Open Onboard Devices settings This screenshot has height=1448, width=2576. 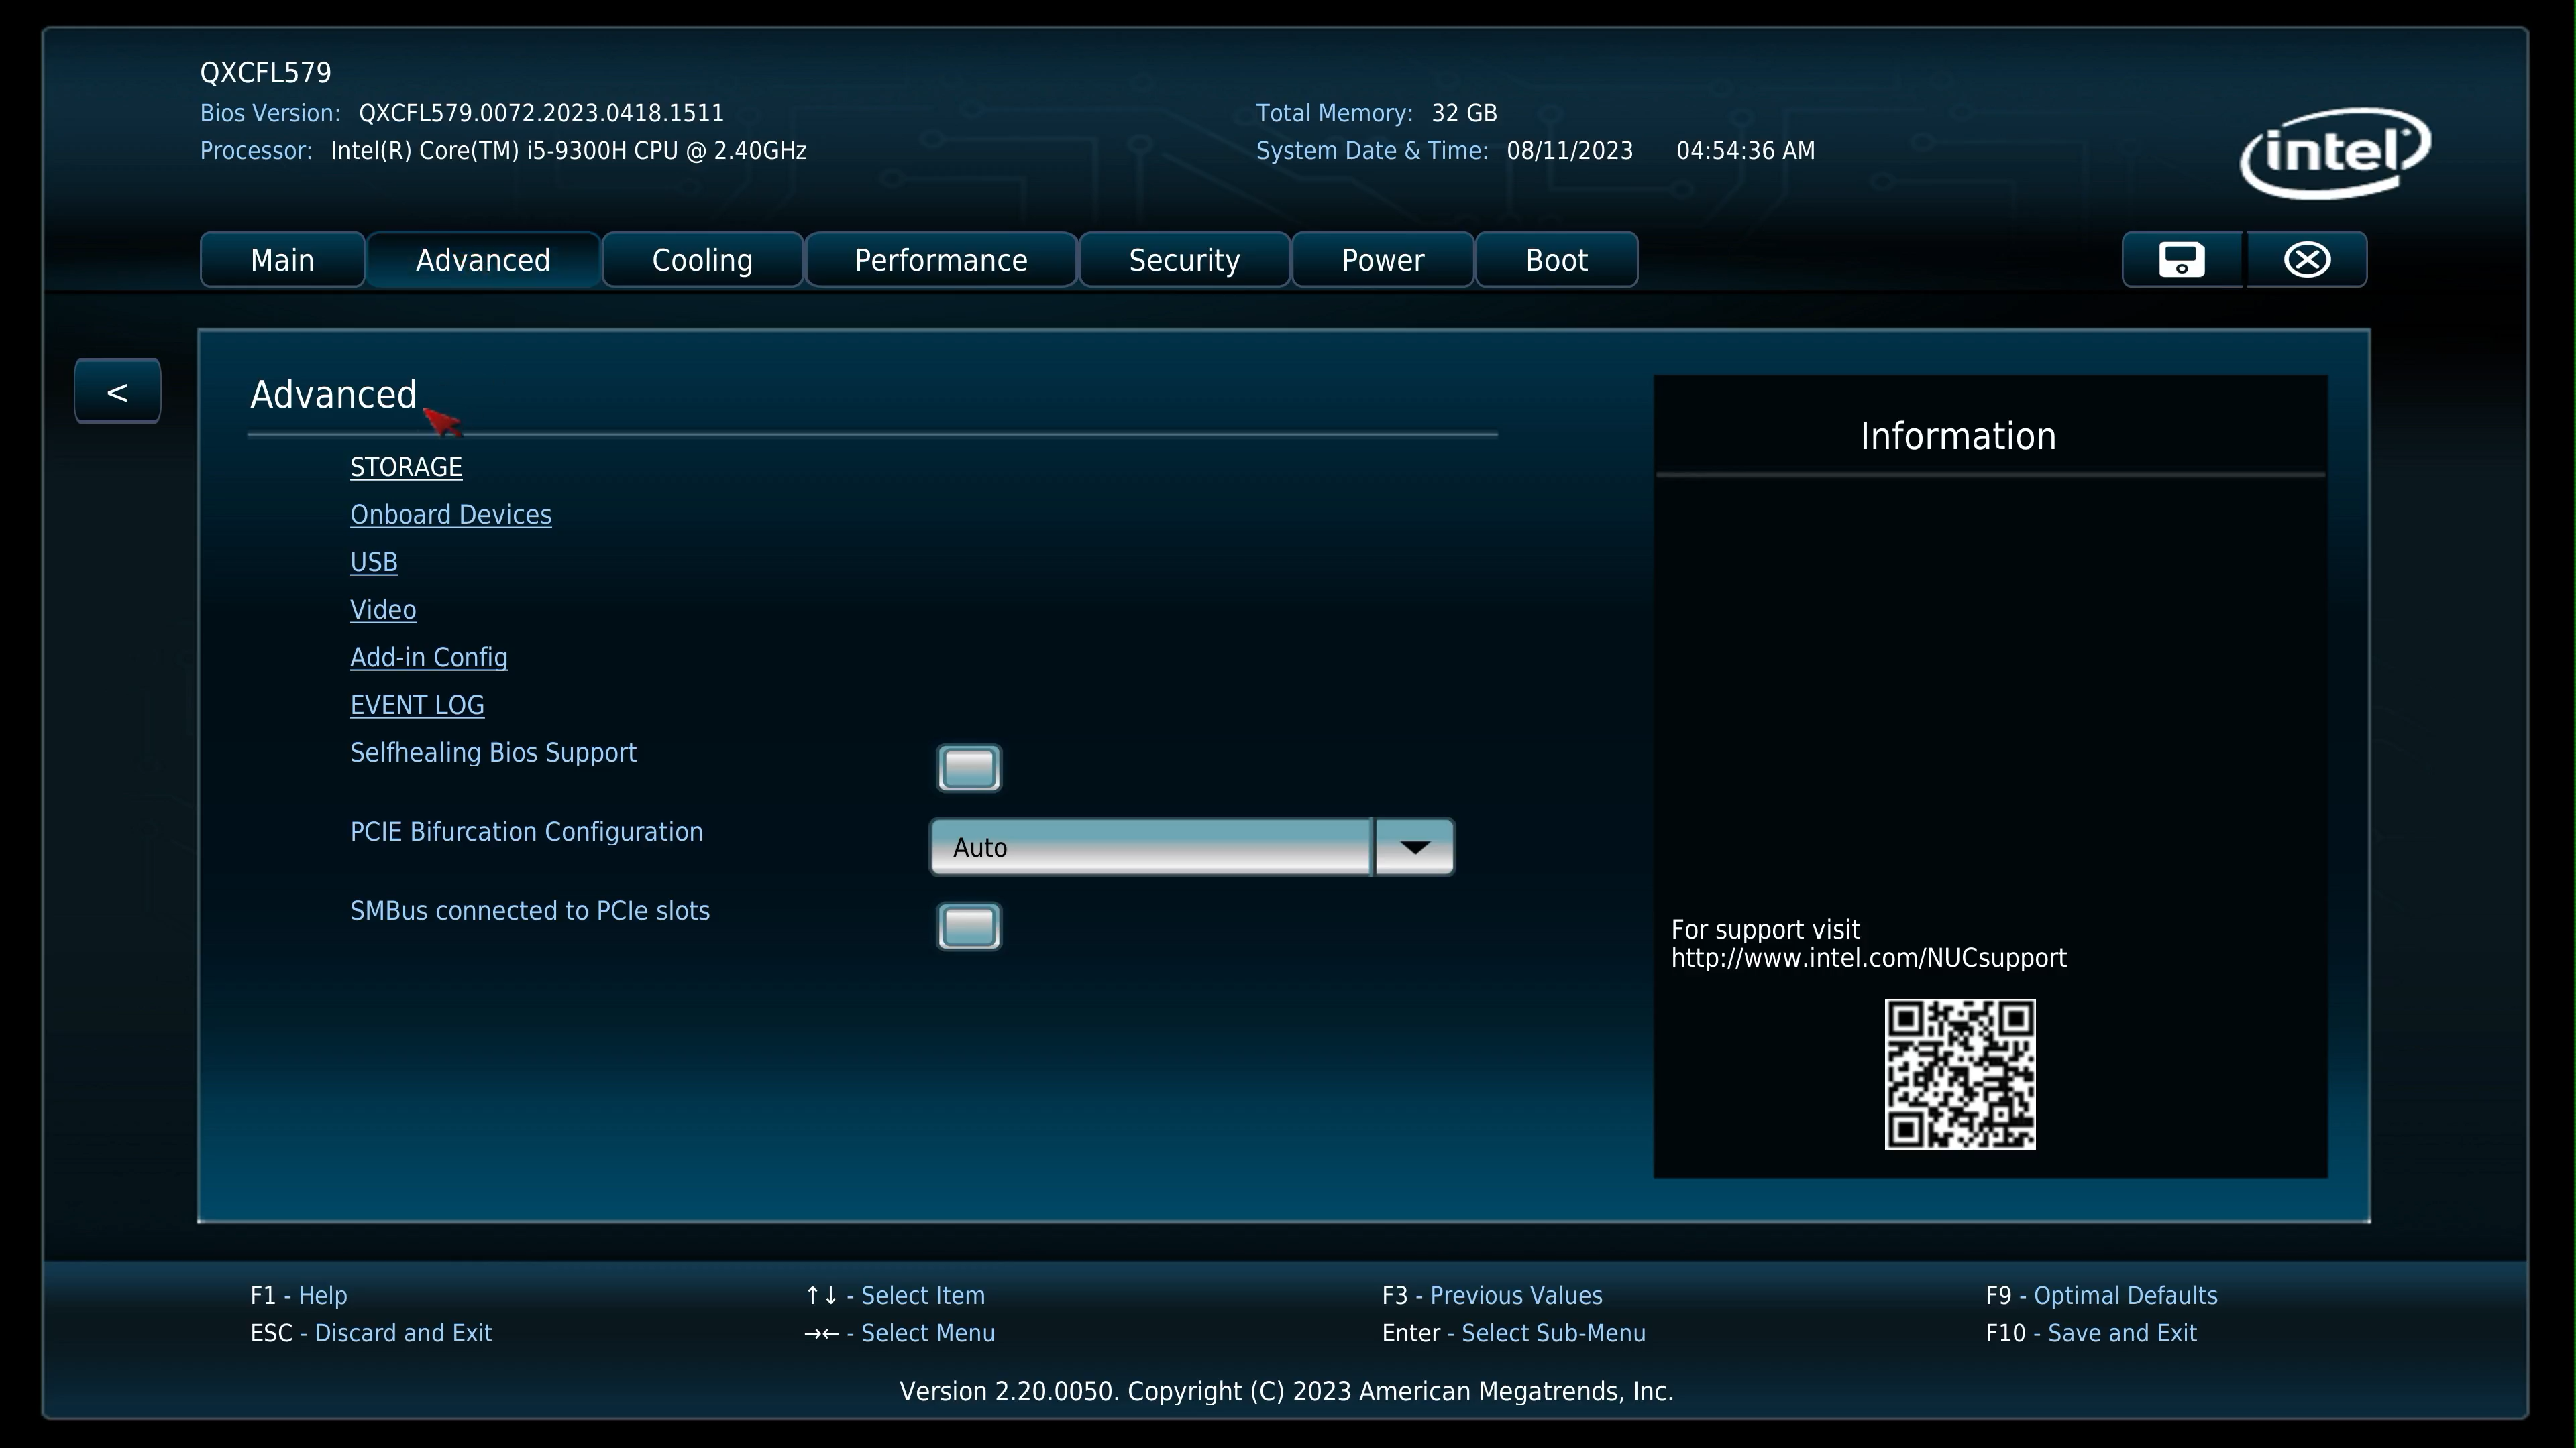tap(450, 515)
